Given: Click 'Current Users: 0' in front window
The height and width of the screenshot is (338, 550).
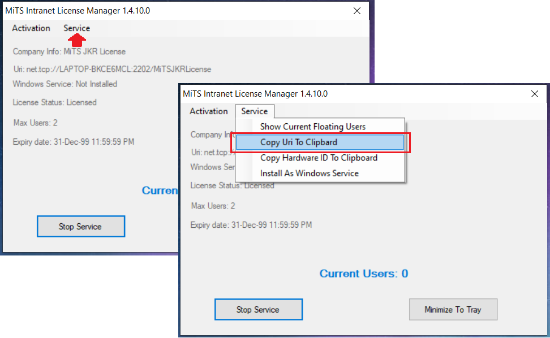Looking at the screenshot, I should [364, 274].
